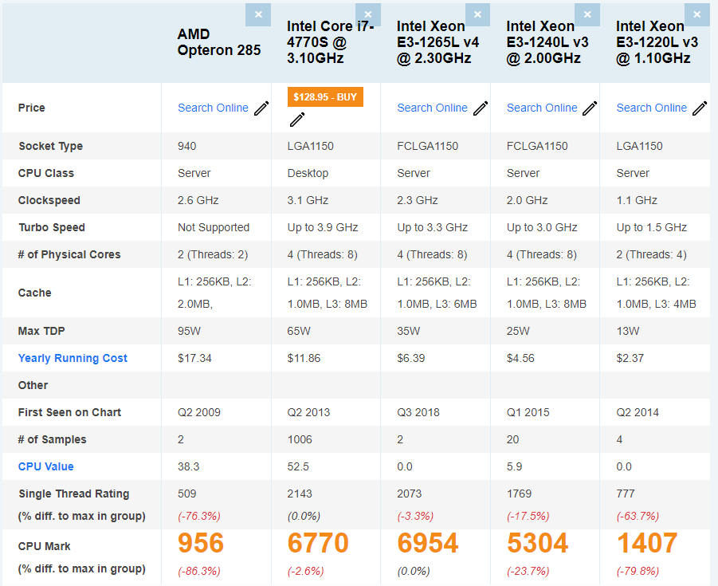Remove AMD Opteron 285 column
The image size is (718, 586).
pyautogui.click(x=257, y=14)
